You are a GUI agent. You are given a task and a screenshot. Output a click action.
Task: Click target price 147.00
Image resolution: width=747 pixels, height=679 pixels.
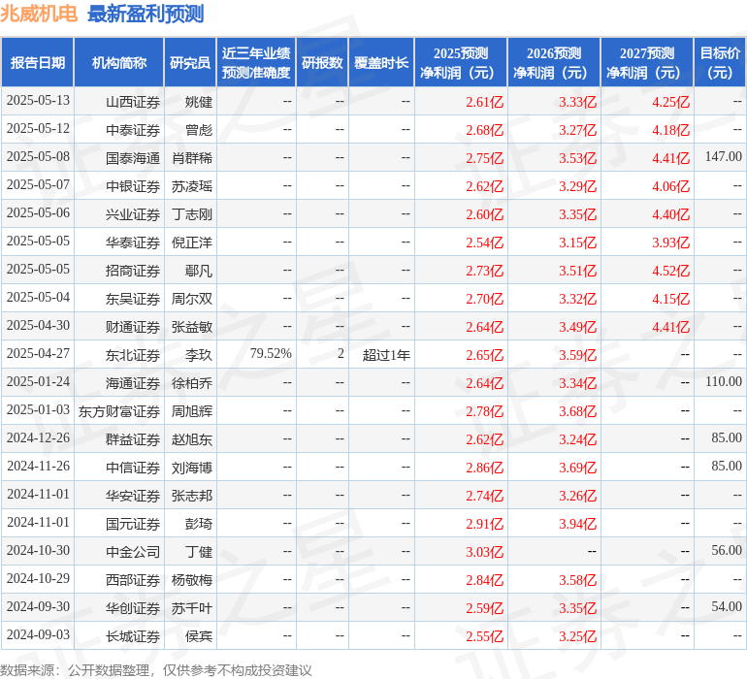click(723, 156)
